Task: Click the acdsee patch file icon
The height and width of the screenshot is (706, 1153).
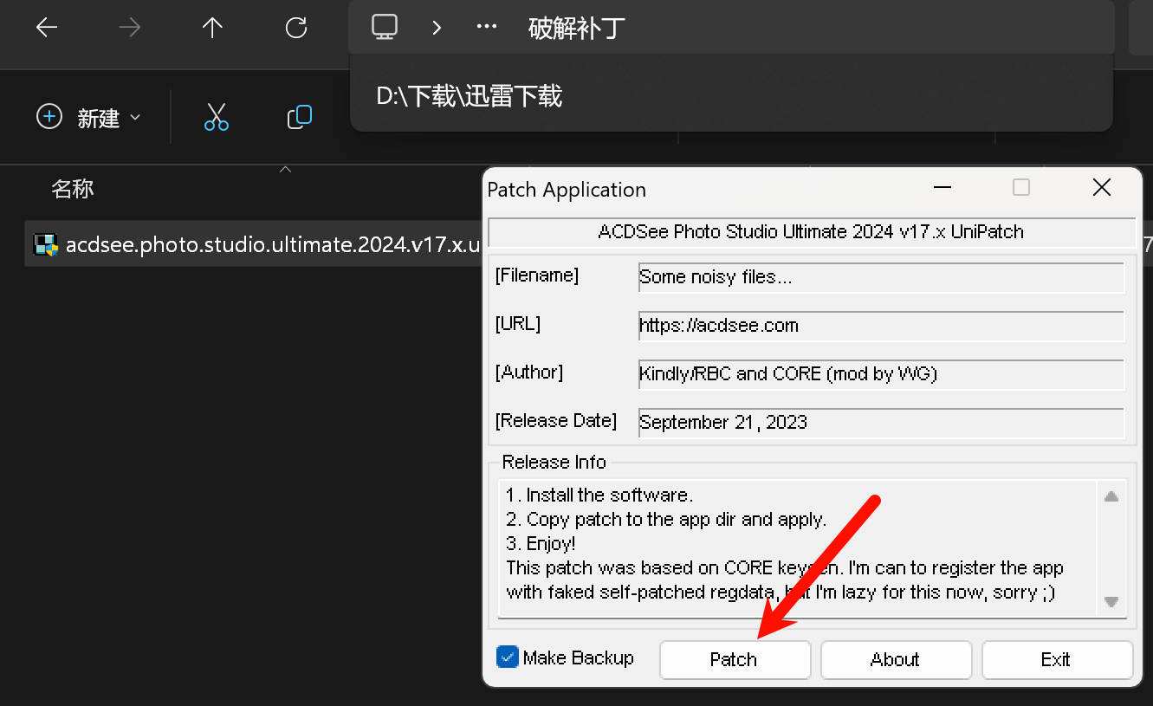Action: 45,244
